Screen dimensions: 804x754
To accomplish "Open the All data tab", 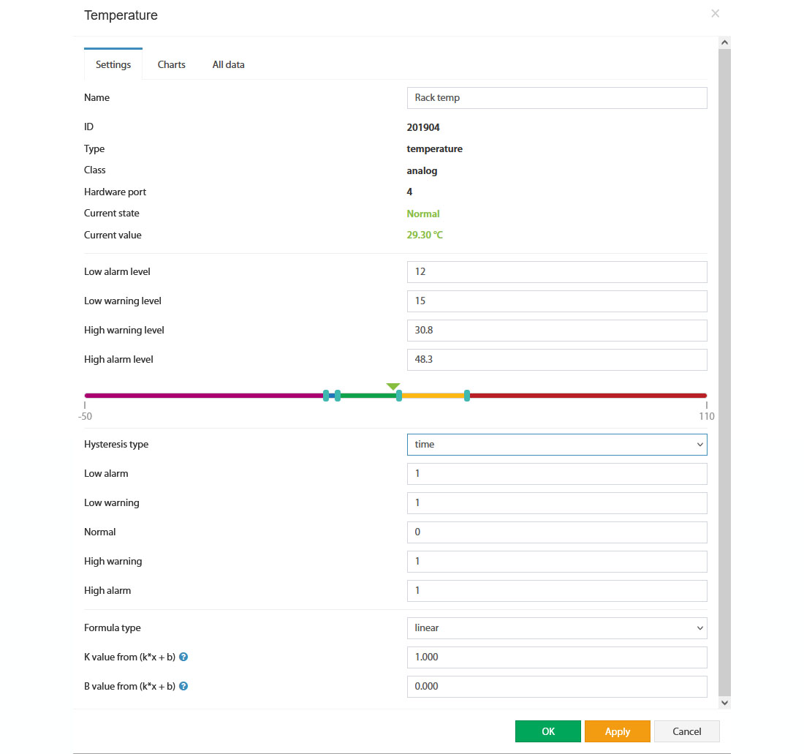I will pyautogui.click(x=228, y=64).
